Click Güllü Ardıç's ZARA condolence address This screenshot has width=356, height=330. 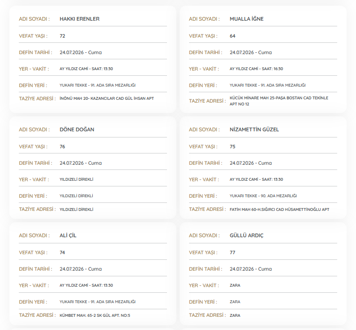click(x=235, y=315)
